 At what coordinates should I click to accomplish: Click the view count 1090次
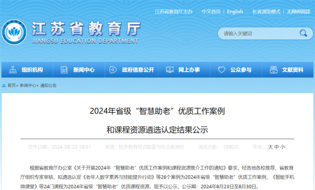(231, 147)
